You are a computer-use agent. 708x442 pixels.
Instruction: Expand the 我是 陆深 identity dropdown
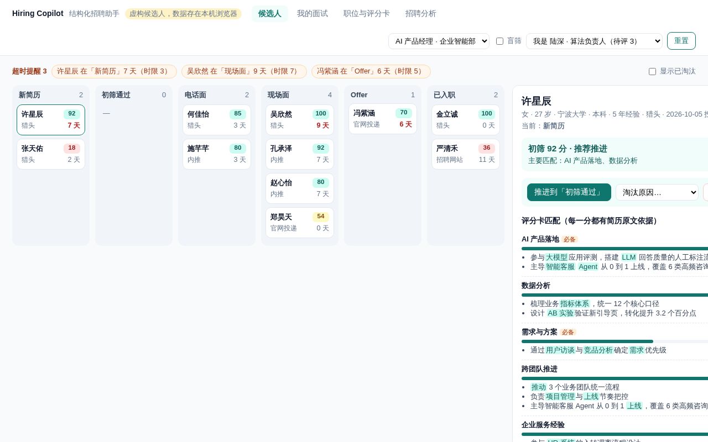594,41
